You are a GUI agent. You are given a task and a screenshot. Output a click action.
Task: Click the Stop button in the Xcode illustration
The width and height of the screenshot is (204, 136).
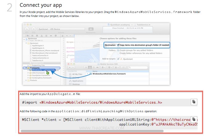click(x=34, y=29)
